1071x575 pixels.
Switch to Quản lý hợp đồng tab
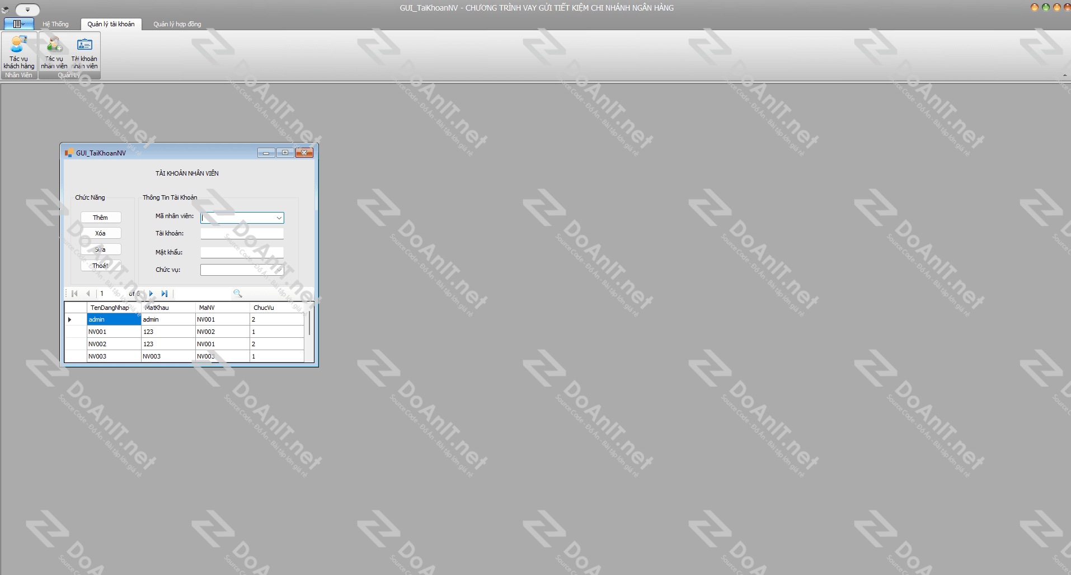tap(177, 24)
